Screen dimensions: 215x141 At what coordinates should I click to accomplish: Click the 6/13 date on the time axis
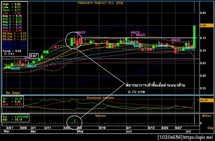coord(151,128)
